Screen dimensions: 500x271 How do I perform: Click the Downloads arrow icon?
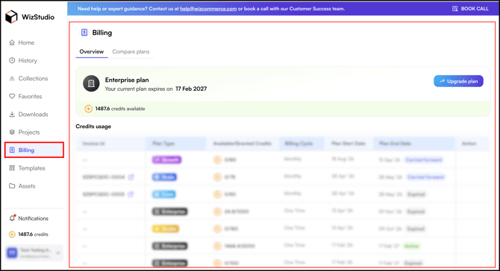click(x=12, y=114)
